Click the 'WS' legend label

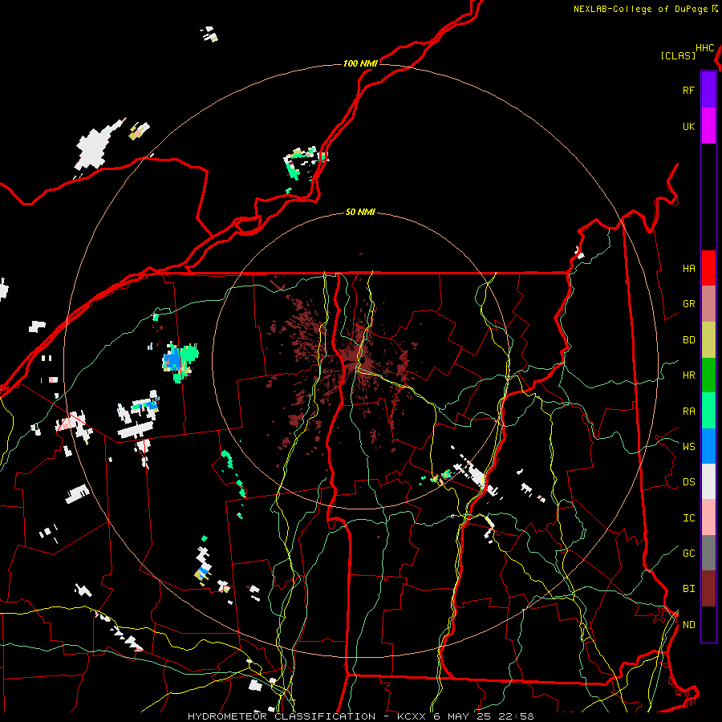688,447
